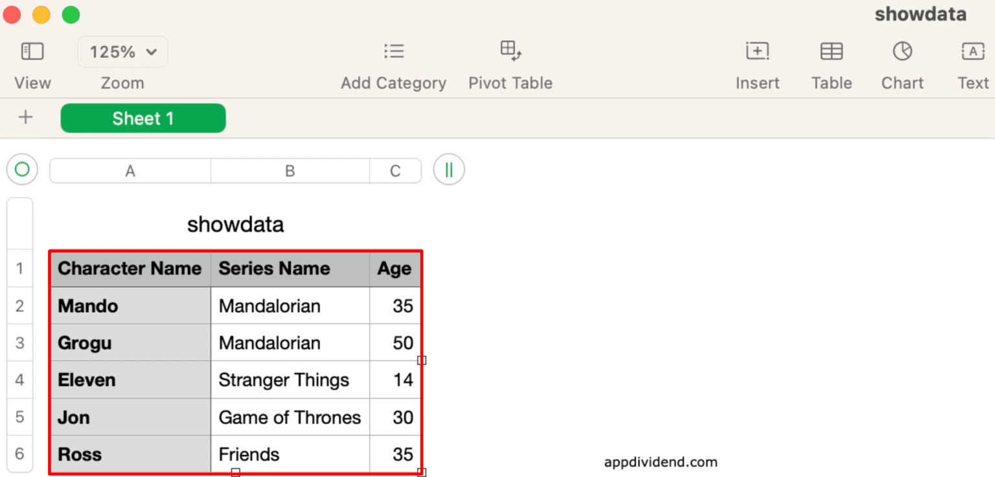Select the showdata table title text
This screenshot has width=995, height=477.
point(235,223)
